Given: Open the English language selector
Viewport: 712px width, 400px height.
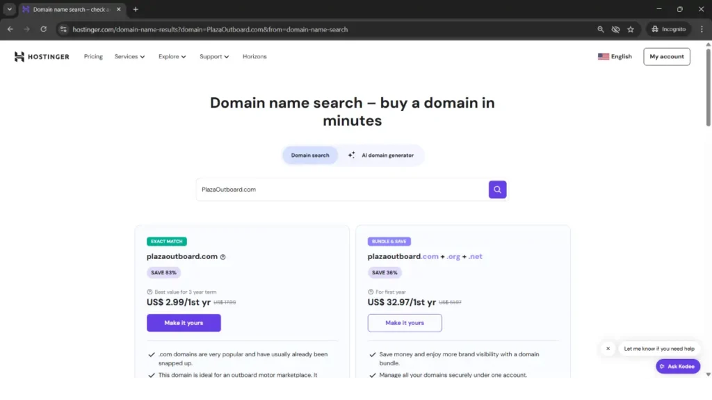Looking at the screenshot, I should (615, 57).
